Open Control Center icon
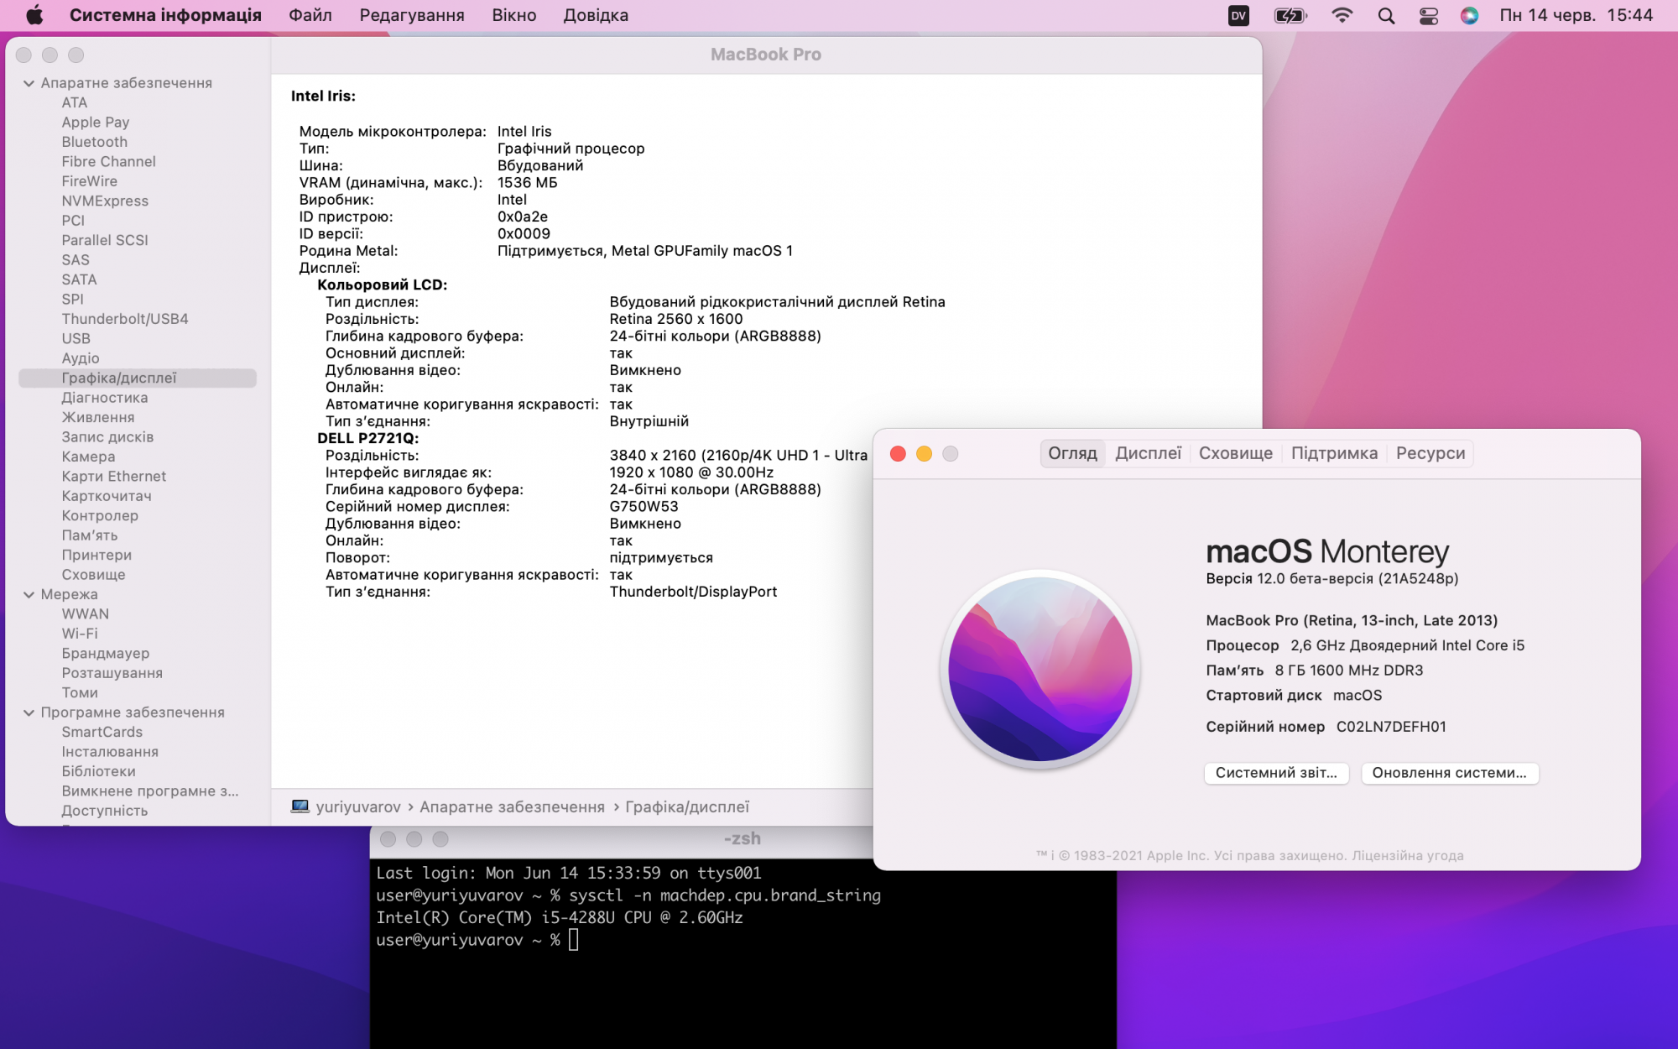The width and height of the screenshot is (1678, 1049). coord(1428,15)
